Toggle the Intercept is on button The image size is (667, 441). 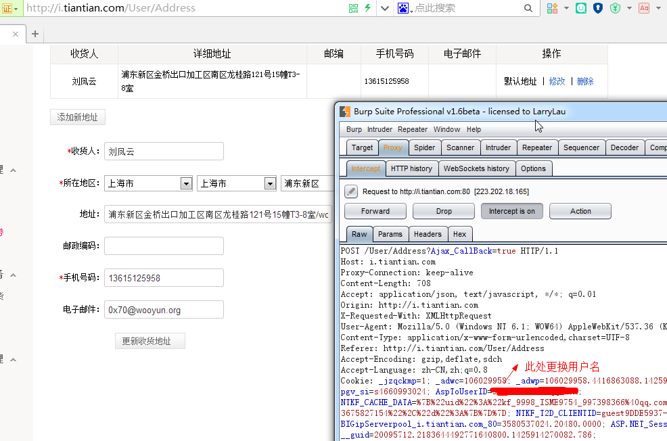511,211
